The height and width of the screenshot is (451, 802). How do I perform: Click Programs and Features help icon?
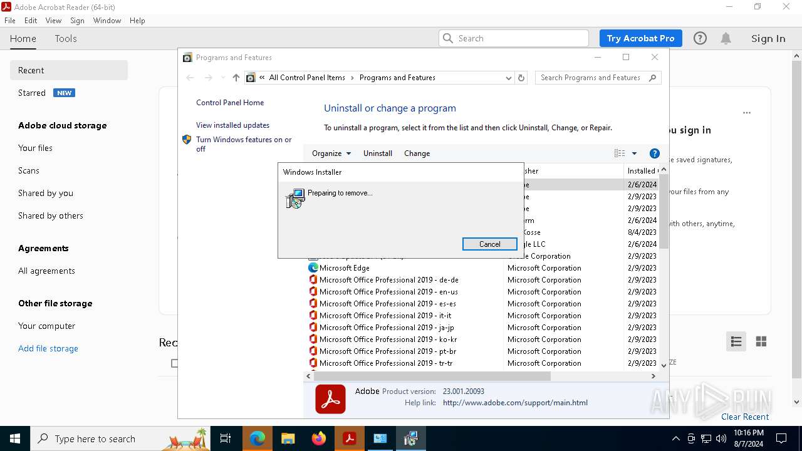[x=655, y=153]
